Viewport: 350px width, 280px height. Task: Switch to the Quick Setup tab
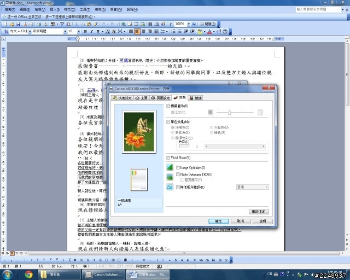click(122, 98)
